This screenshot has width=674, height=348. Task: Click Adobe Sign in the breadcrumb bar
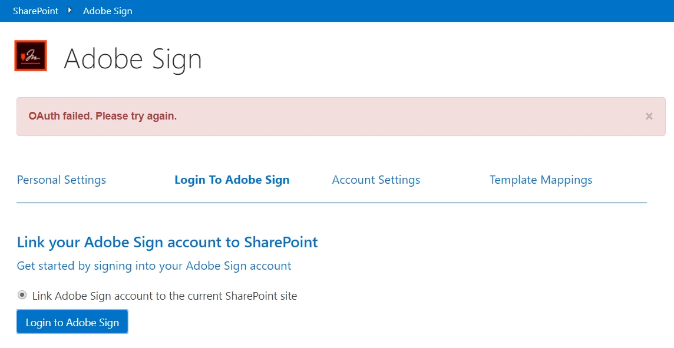[x=107, y=11]
